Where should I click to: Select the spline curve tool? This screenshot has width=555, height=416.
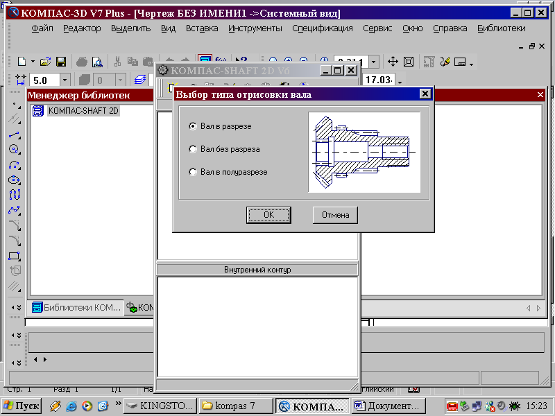pos(15,210)
